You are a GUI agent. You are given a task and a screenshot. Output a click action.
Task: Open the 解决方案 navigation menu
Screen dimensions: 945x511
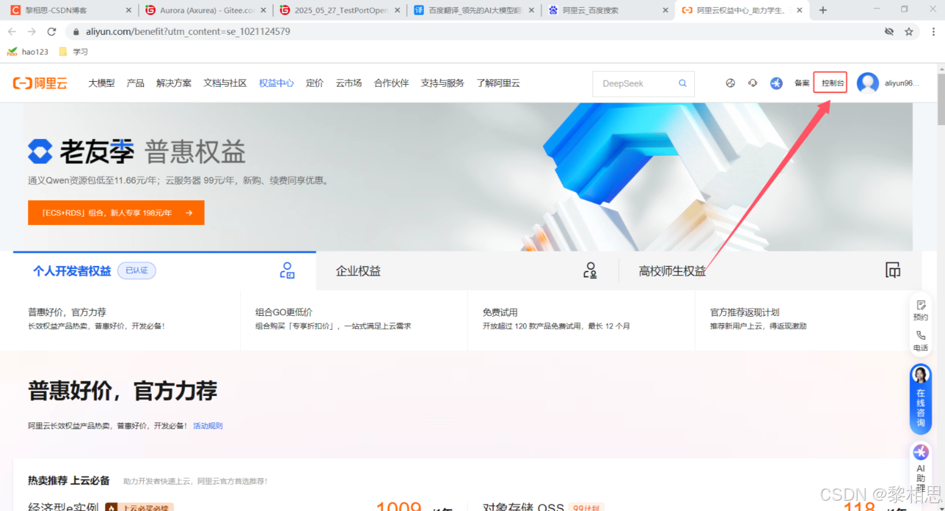click(173, 83)
